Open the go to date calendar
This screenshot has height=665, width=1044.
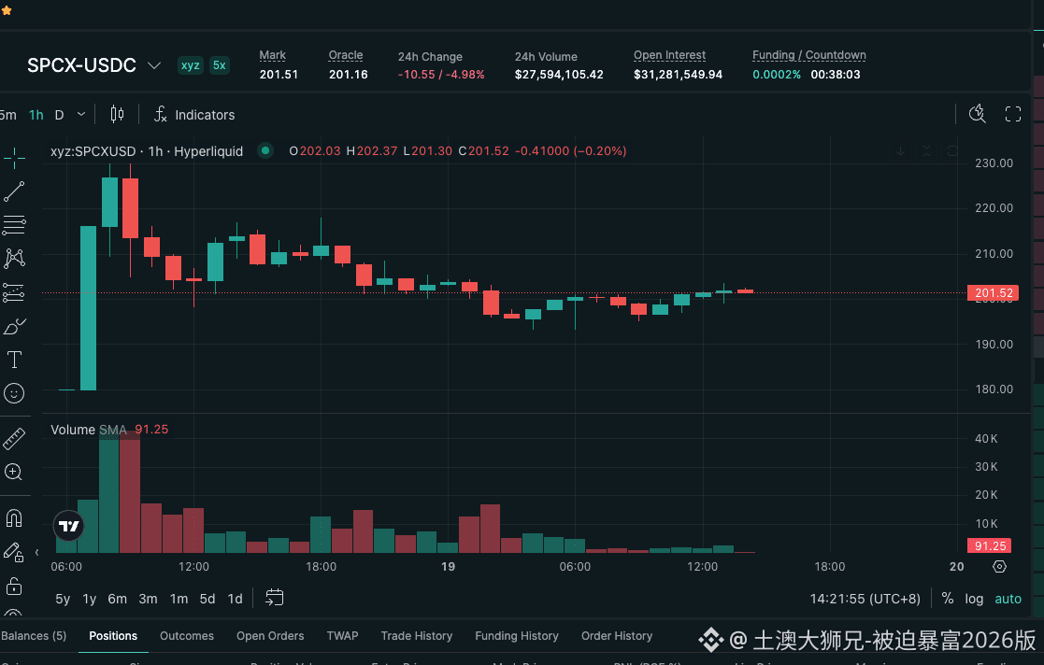[x=274, y=597]
